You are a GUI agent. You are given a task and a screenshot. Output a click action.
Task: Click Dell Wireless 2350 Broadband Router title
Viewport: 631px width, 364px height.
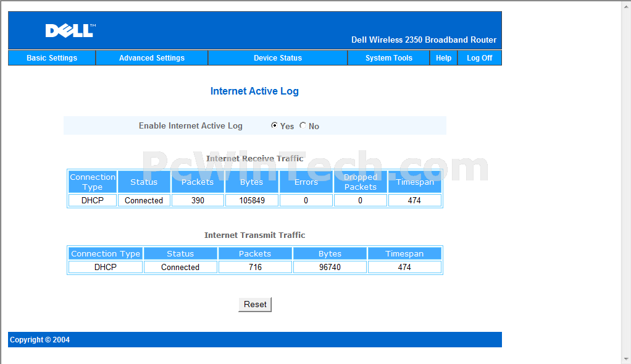(424, 40)
